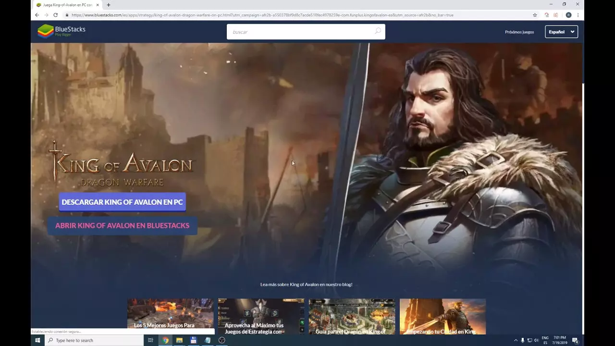
Task: Open the Chrome three-dot menu
Action: pos(578,15)
